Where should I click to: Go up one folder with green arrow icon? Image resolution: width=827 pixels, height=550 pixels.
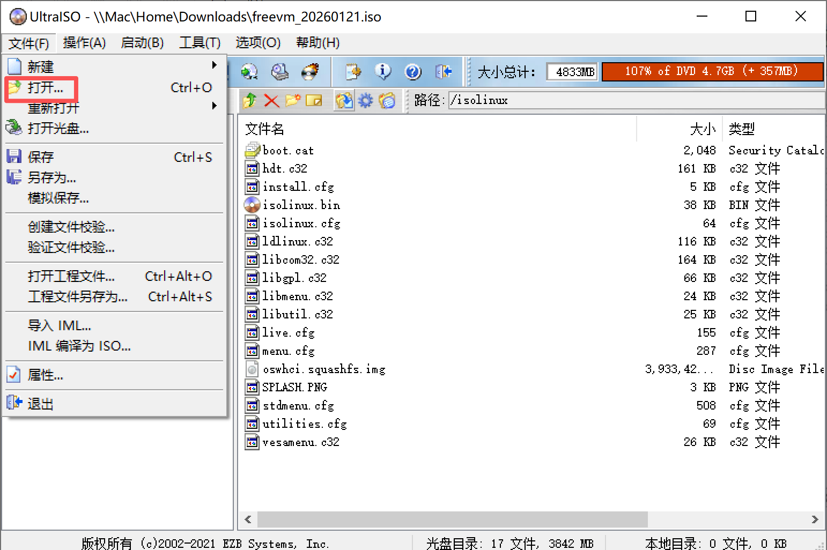[x=249, y=100]
